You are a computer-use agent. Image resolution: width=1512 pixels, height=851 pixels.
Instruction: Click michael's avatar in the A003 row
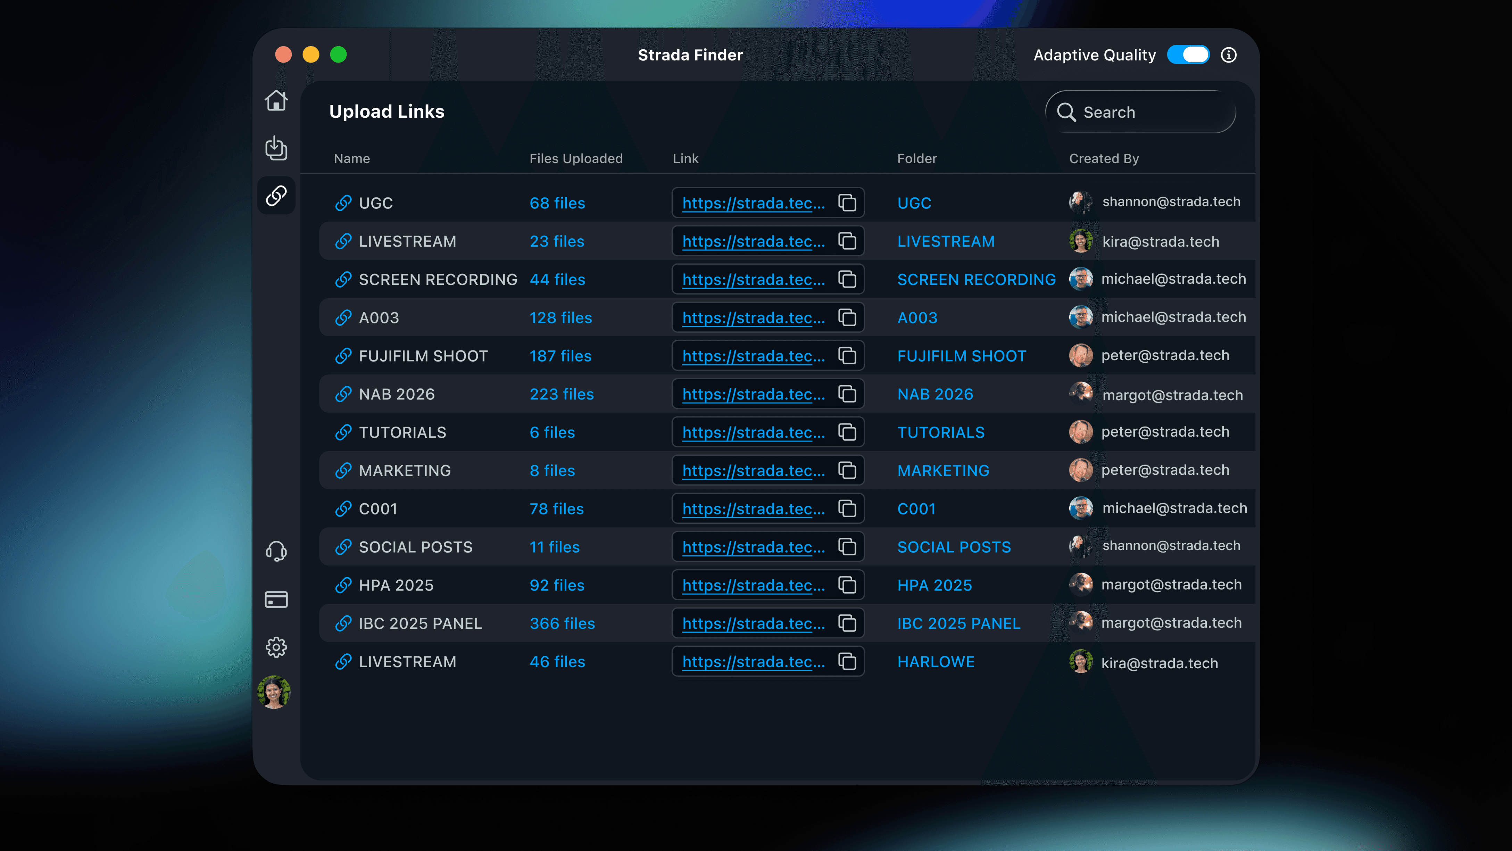click(1081, 317)
